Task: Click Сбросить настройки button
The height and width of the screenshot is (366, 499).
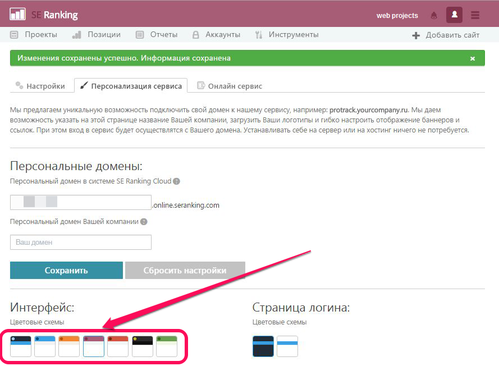Action: tap(185, 270)
